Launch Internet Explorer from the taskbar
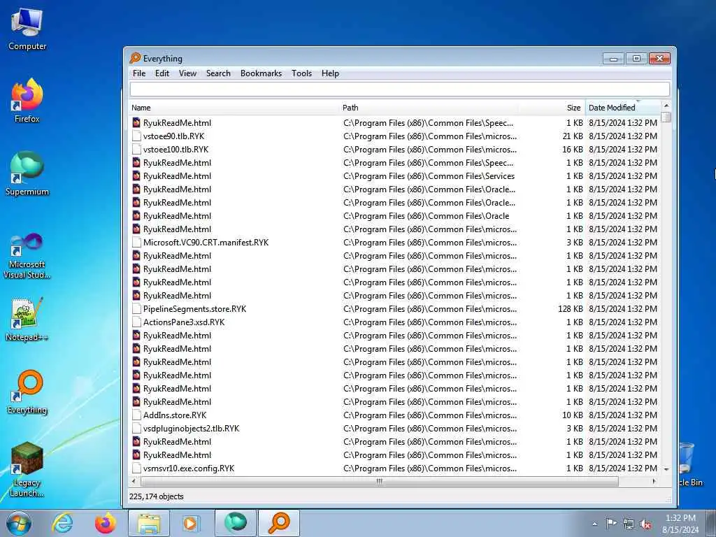Image resolution: width=716 pixels, height=537 pixels. click(62, 523)
